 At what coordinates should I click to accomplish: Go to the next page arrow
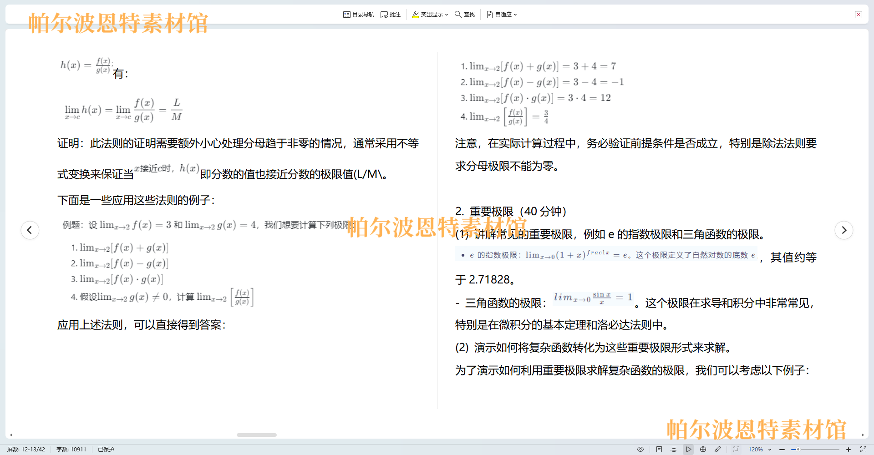844,230
